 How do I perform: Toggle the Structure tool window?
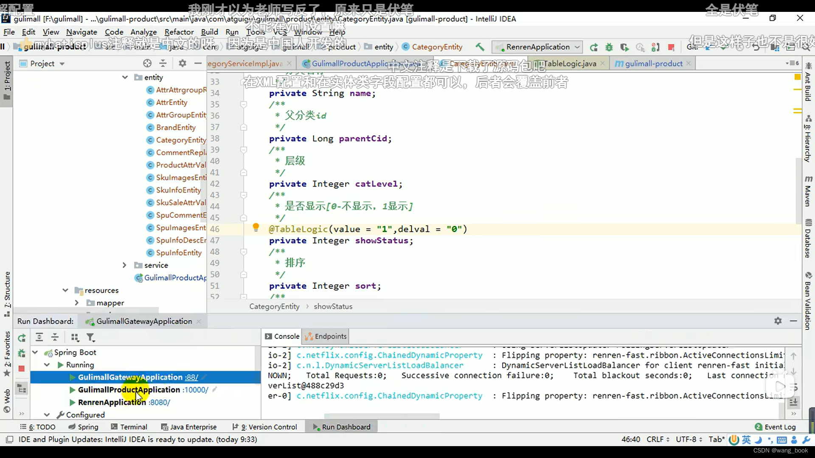(x=7, y=293)
